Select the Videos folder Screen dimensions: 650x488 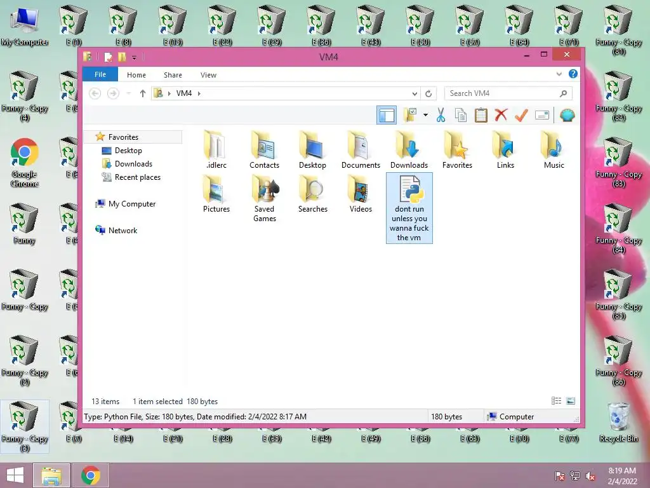pyautogui.click(x=361, y=194)
